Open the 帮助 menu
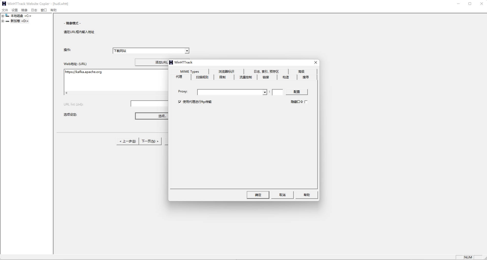This screenshot has width=487, height=260. pos(54,10)
